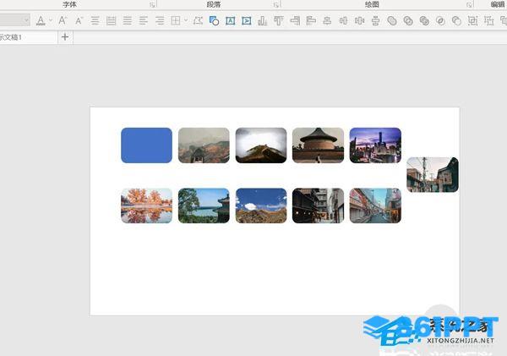Merge shapes with Intersect icon
507x356 pixels.
click(x=440, y=20)
